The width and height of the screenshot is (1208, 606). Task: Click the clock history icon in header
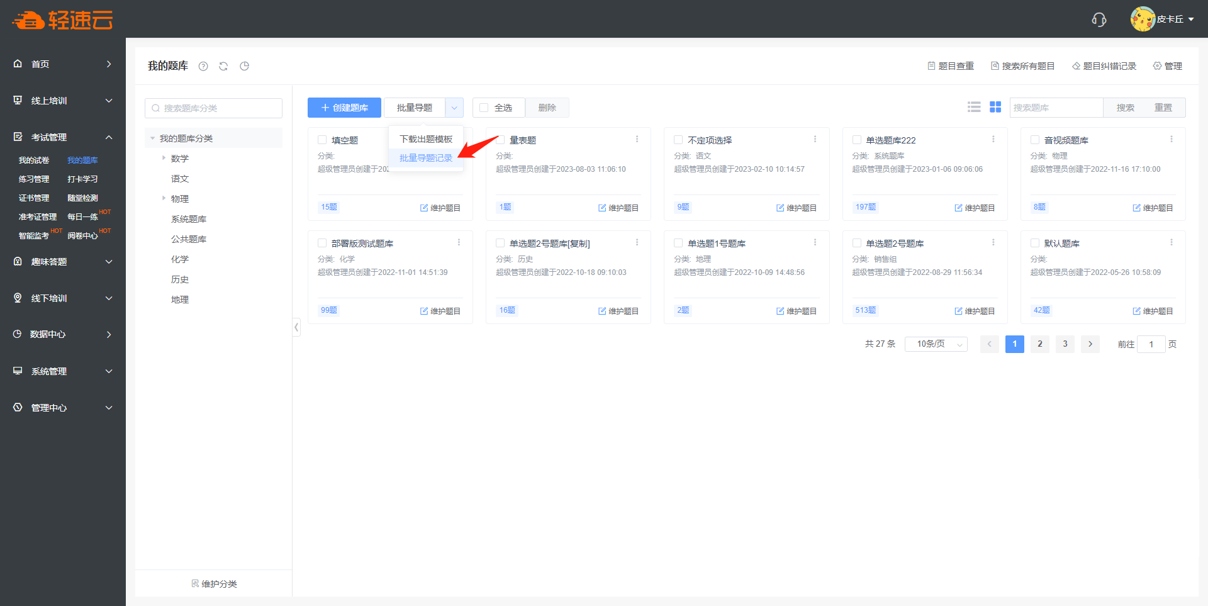pyautogui.click(x=245, y=66)
